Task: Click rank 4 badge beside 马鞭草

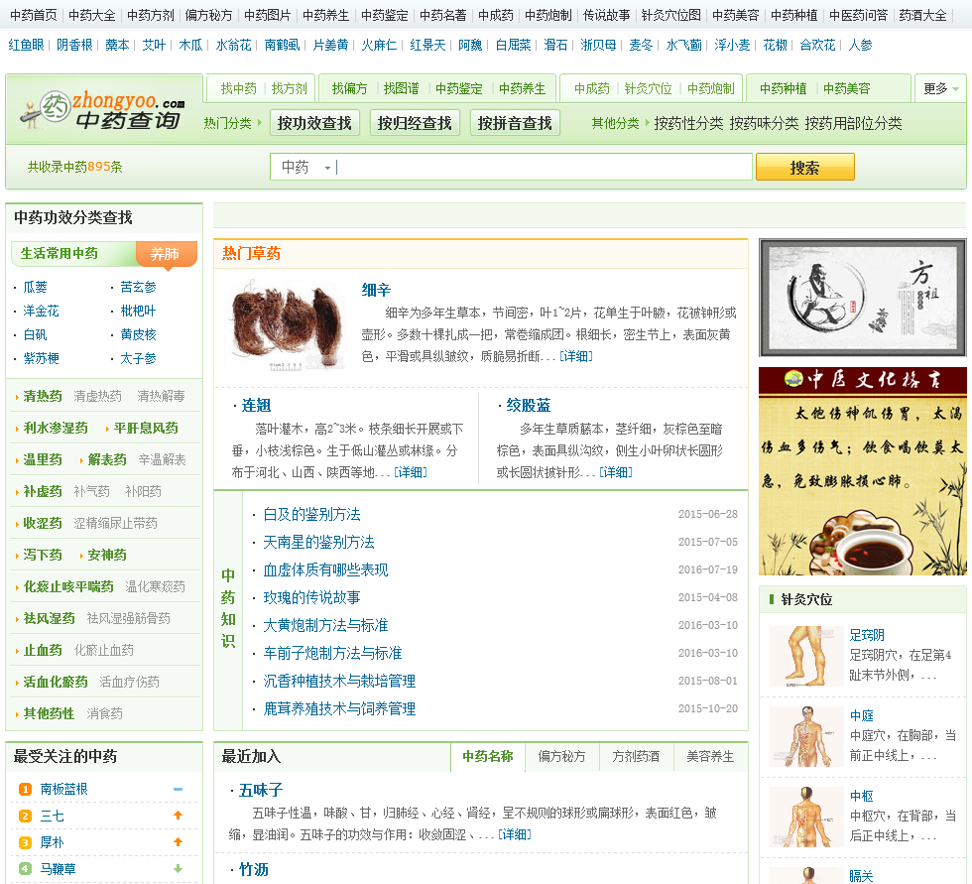Action: (26, 869)
